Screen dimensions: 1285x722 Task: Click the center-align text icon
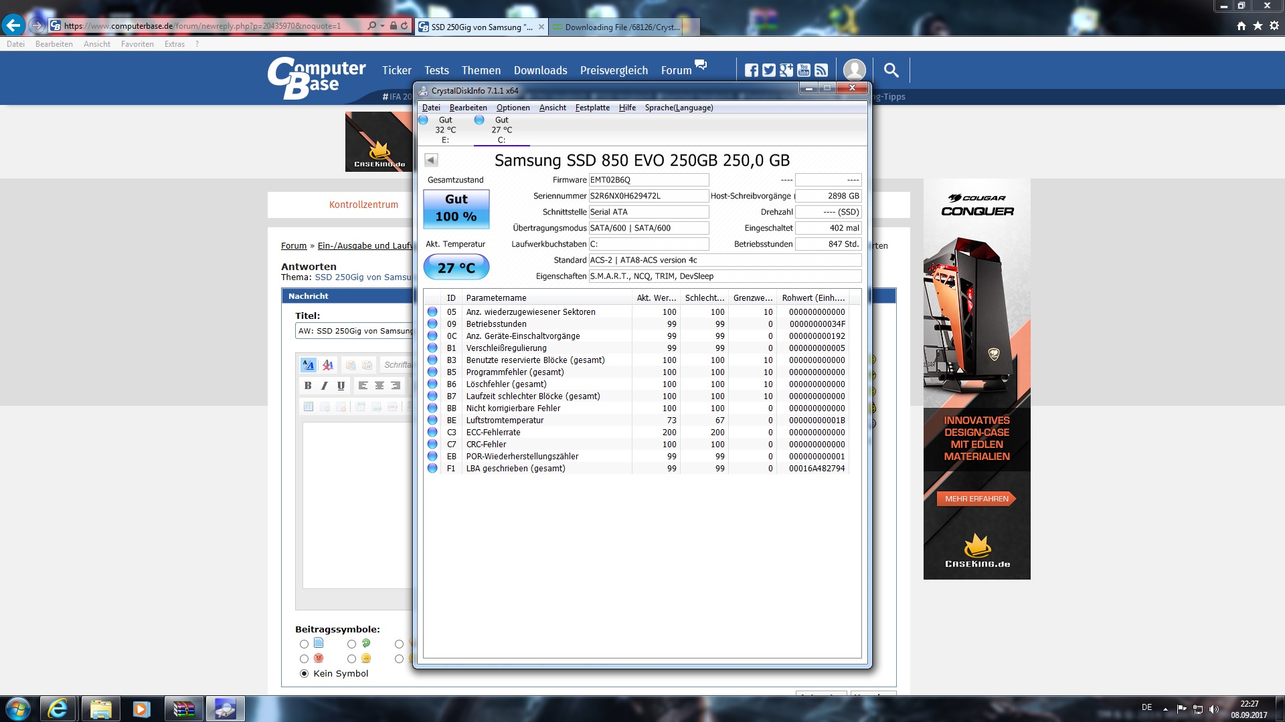379,386
